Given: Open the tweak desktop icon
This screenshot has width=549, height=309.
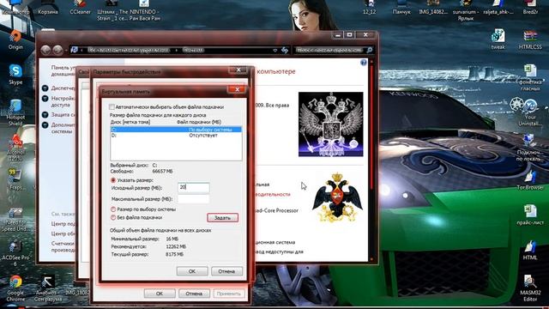Looking at the screenshot, I should (498, 39).
